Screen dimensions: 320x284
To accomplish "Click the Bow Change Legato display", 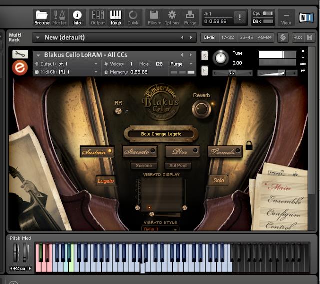I will coord(161,134).
